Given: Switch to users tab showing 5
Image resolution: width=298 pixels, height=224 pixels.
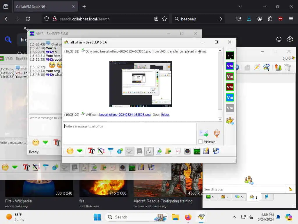Looking at the screenshot, I should [x=224, y=197].
